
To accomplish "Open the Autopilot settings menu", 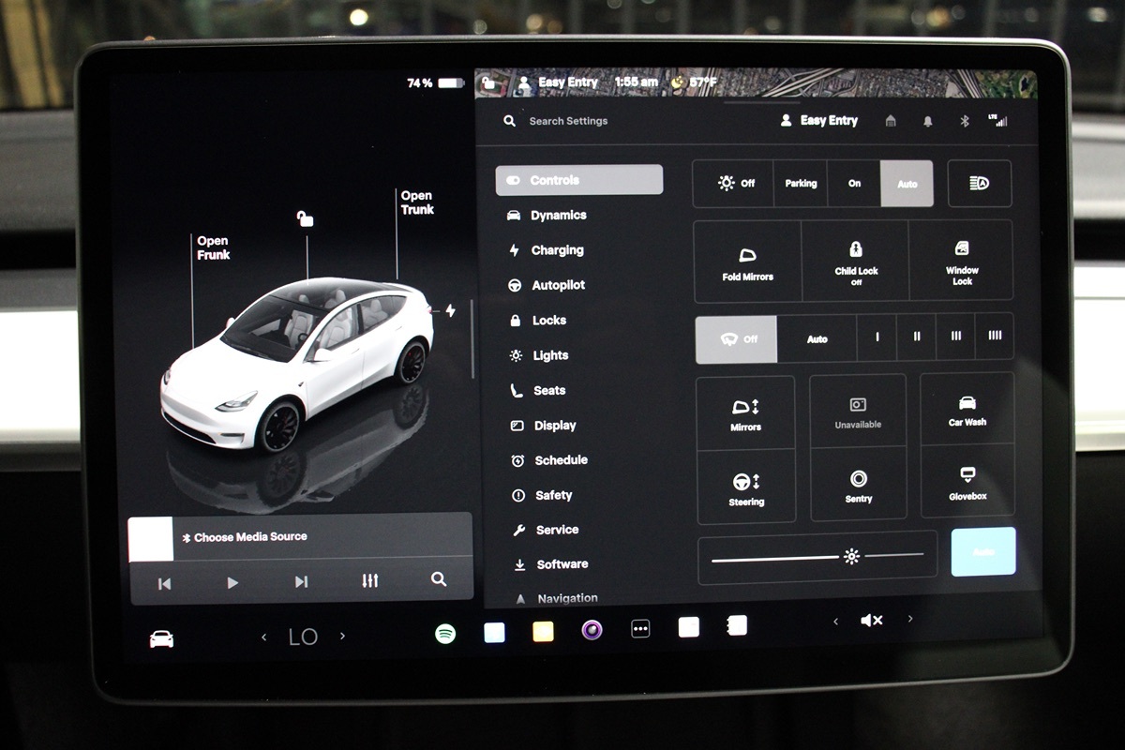I will 558,285.
